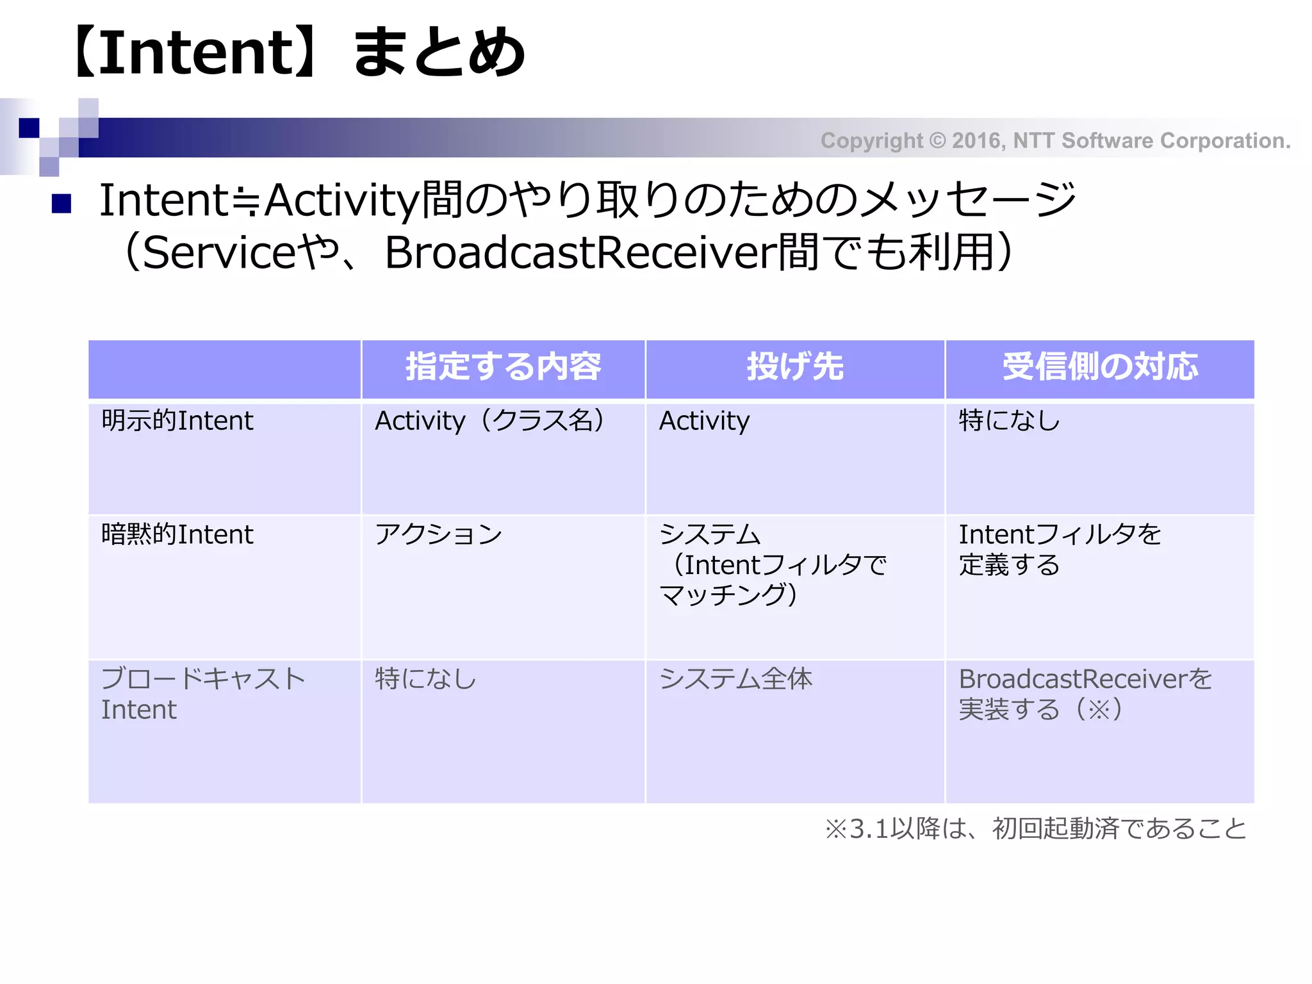Click the table header 受信側の対応
Viewport: 1312px width, 984px height.
(x=1100, y=367)
